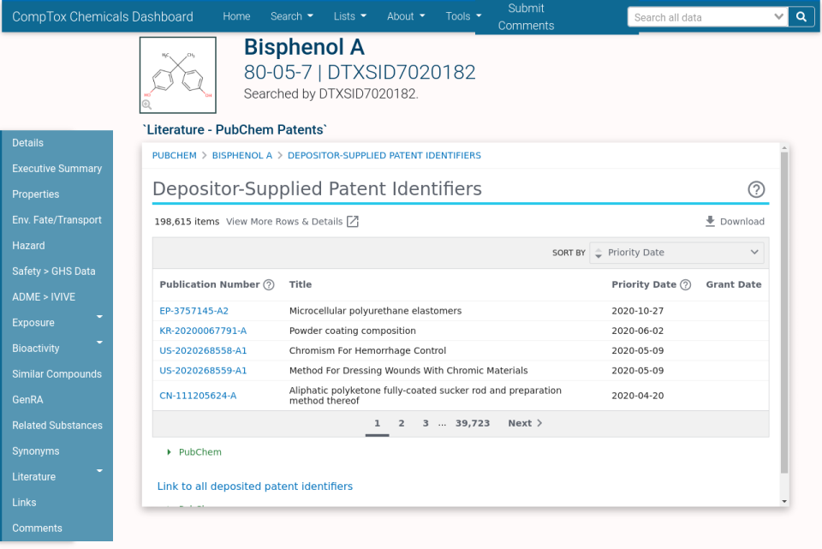This screenshot has height=549, width=822.
Task: Select title 'Powder coating composition'
Action: 352,331
